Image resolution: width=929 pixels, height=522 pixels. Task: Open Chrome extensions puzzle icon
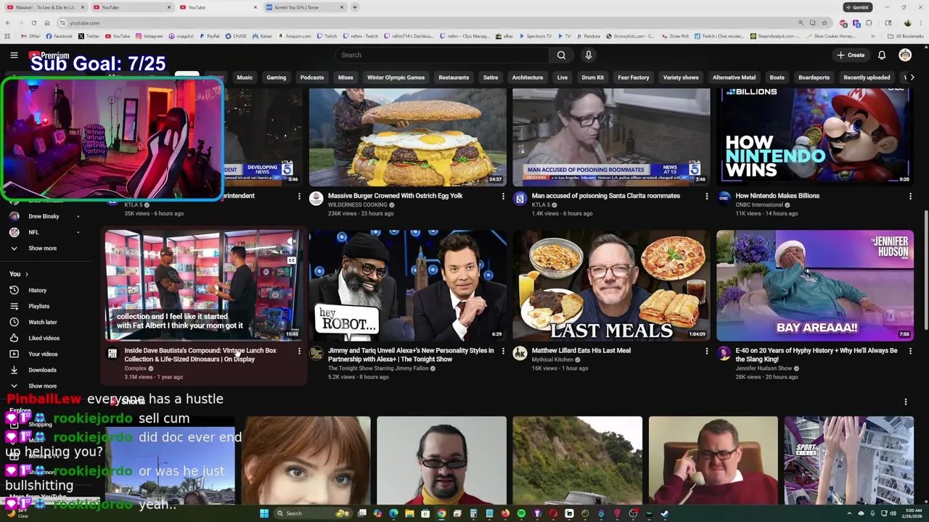coord(869,22)
